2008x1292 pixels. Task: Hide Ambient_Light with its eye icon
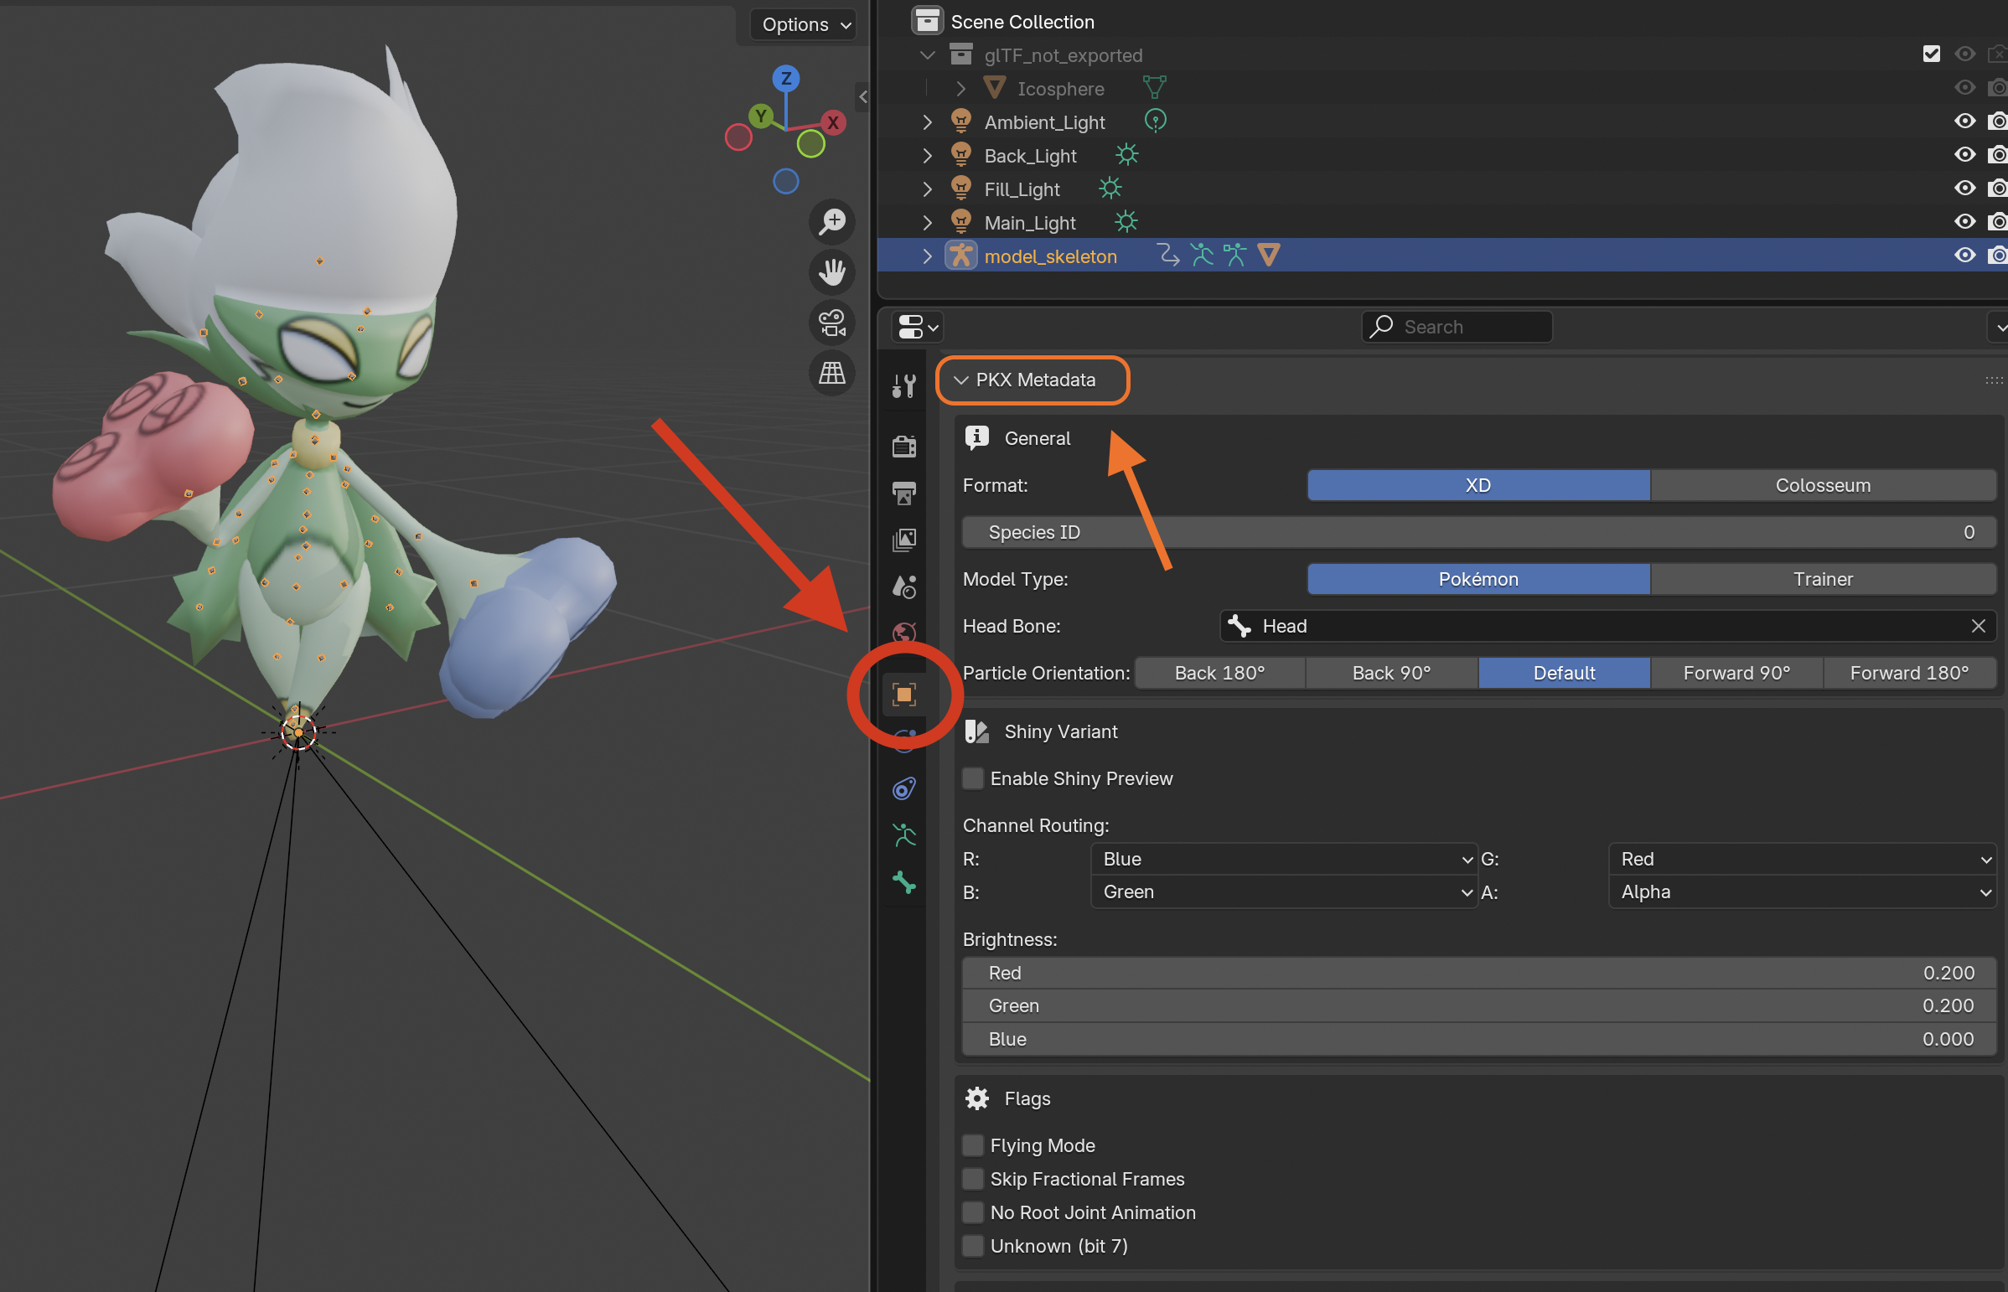click(x=1964, y=121)
